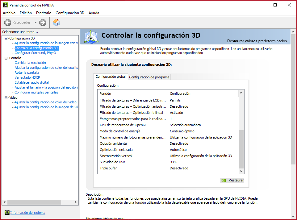Screen dimensions: 297x220
Task: Select Filtrado de texturas – Diferencia de LOD row
Action: pos(168,100)
